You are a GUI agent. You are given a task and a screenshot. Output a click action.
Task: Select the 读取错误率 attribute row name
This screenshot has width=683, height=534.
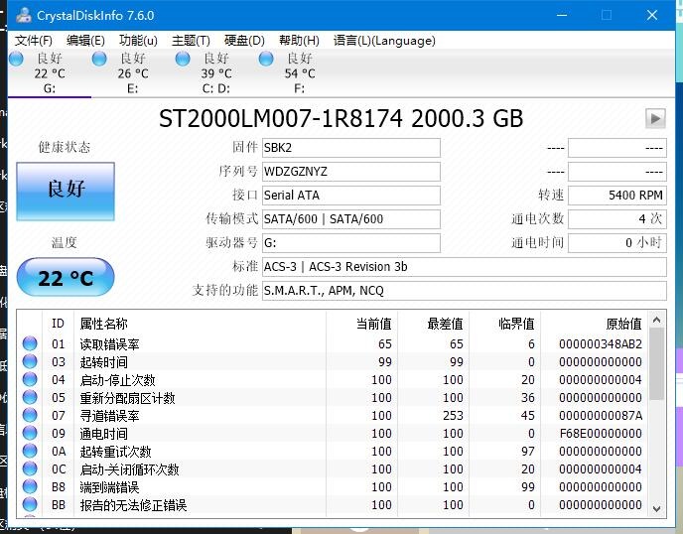109,344
